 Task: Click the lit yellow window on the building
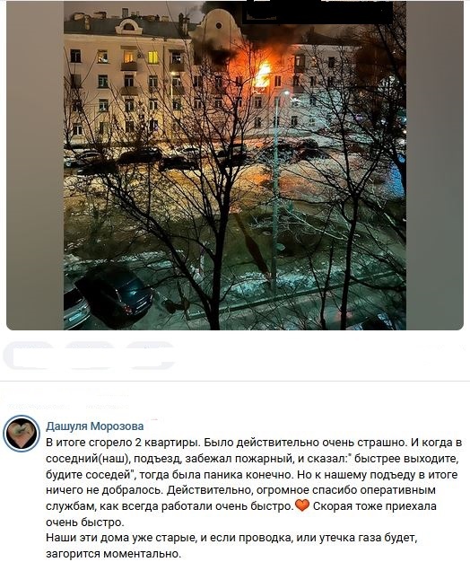153,57
